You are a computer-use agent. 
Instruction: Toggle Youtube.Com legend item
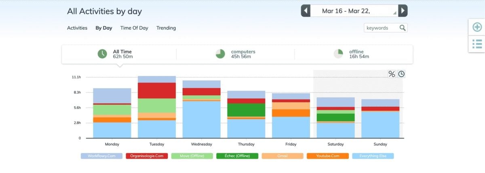point(327,156)
